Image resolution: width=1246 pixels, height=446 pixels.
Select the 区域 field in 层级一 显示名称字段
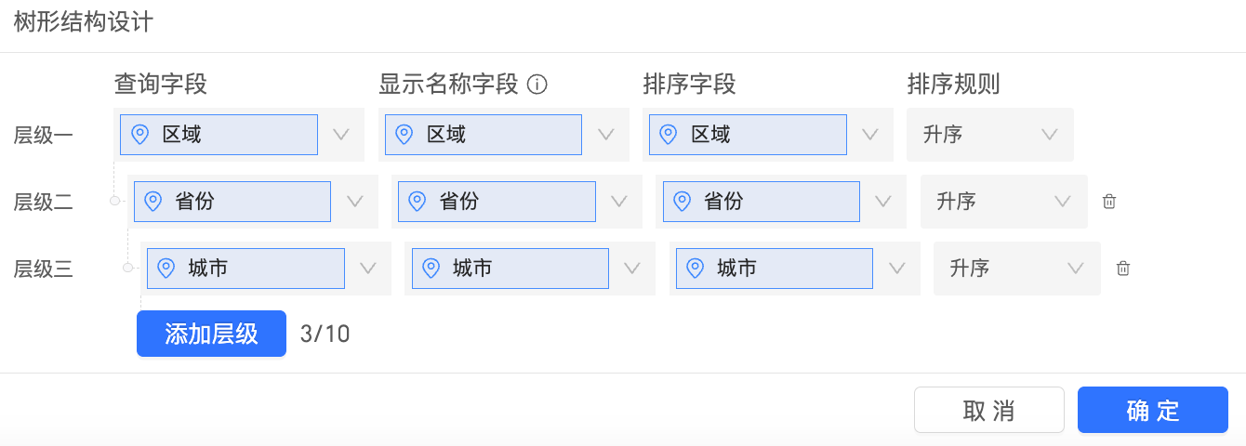click(484, 135)
